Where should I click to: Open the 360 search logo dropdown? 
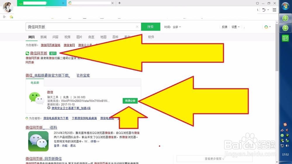[267, 27]
